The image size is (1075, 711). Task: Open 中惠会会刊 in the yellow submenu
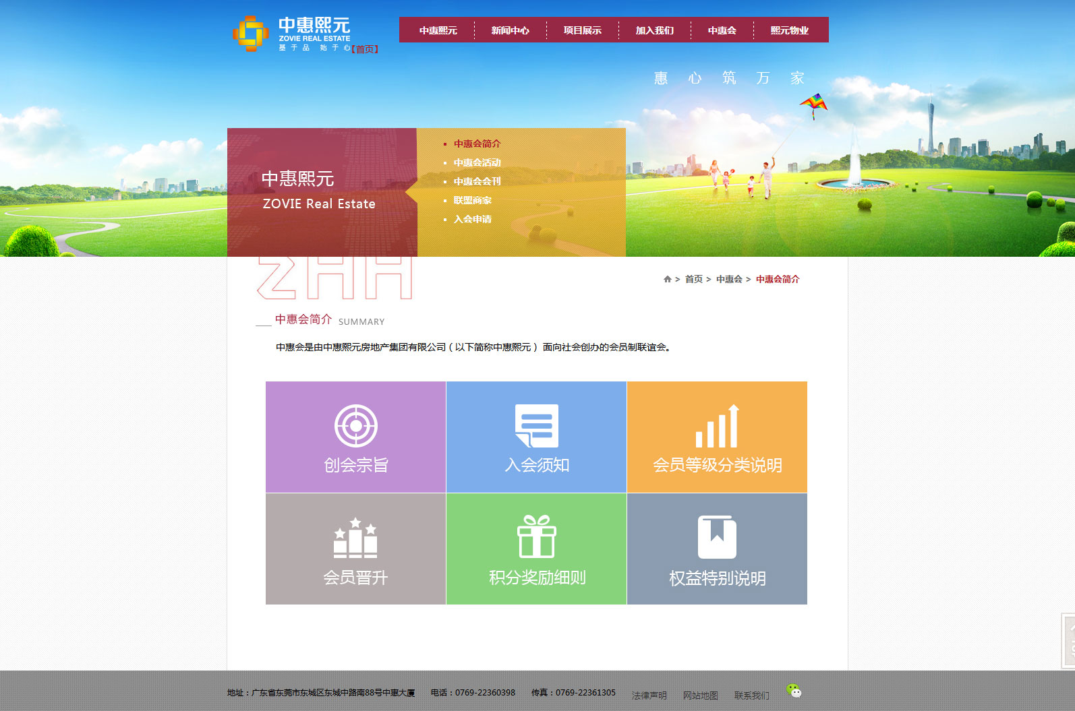(x=477, y=181)
